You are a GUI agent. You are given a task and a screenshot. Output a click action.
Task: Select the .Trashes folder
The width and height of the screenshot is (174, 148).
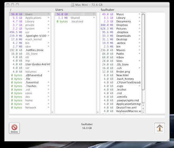(x=30, y=86)
